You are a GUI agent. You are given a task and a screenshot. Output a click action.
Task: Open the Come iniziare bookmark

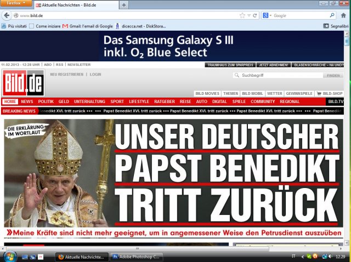click(45, 26)
